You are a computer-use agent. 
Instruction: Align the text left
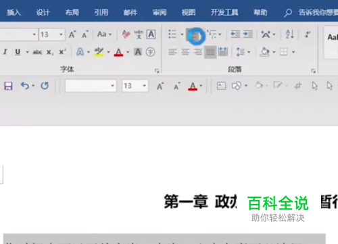click(x=172, y=52)
